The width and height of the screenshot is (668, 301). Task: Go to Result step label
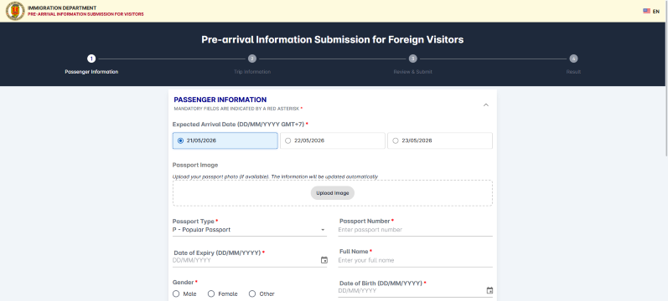573,72
